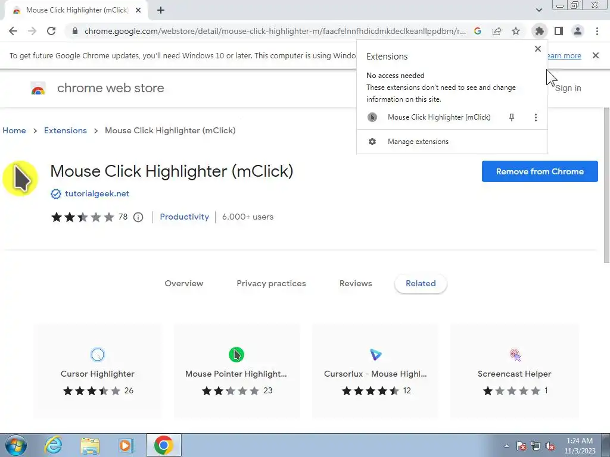Open the clock showing 1:24 AM
This screenshot has width=610, height=457.
(580, 446)
